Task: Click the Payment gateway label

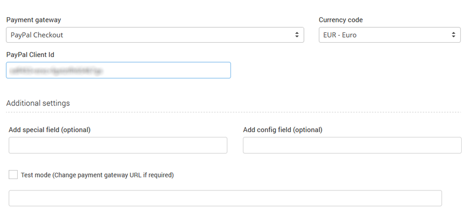Action: tap(33, 20)
